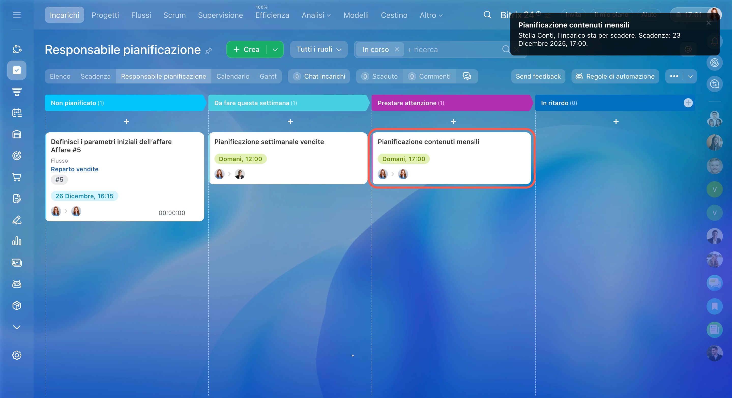Click the tasks checkmark sidebar icon

(x=17, y=70)
